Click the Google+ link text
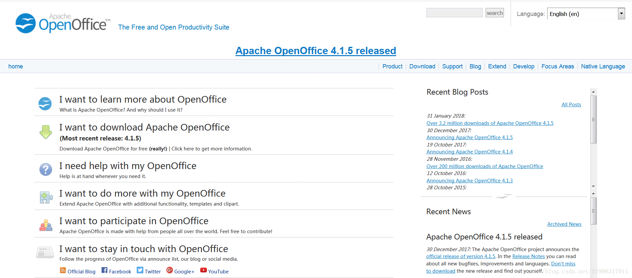Screen dimensions: 632x278 [184, 271]
